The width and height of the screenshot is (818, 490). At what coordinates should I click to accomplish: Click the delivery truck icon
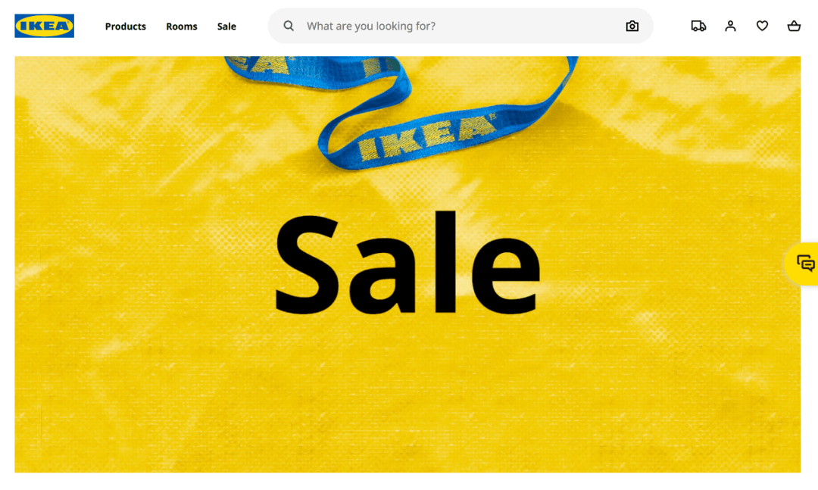[698, 26]
